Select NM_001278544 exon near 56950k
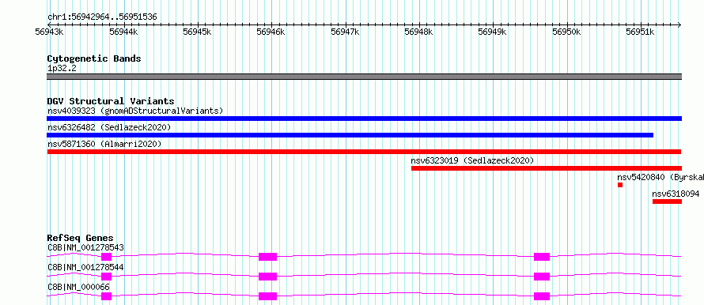Screen dimensions: 704x305 (x=542, y=277)
